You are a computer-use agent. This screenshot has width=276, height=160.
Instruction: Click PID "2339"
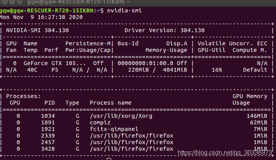(48, 136)
